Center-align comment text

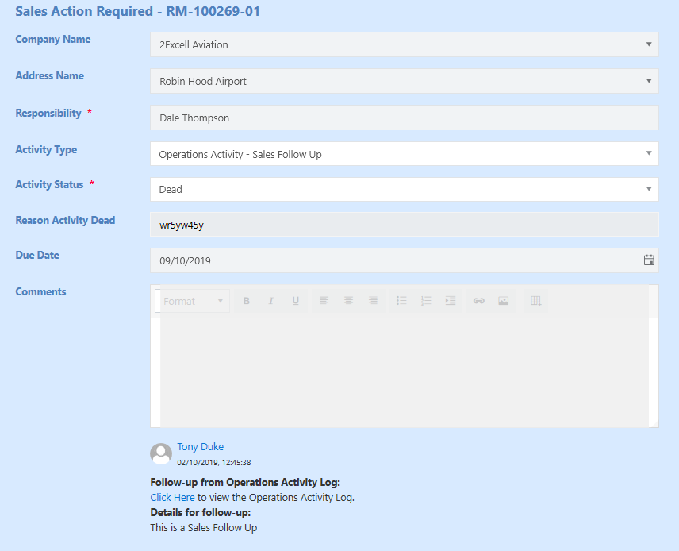348,301
